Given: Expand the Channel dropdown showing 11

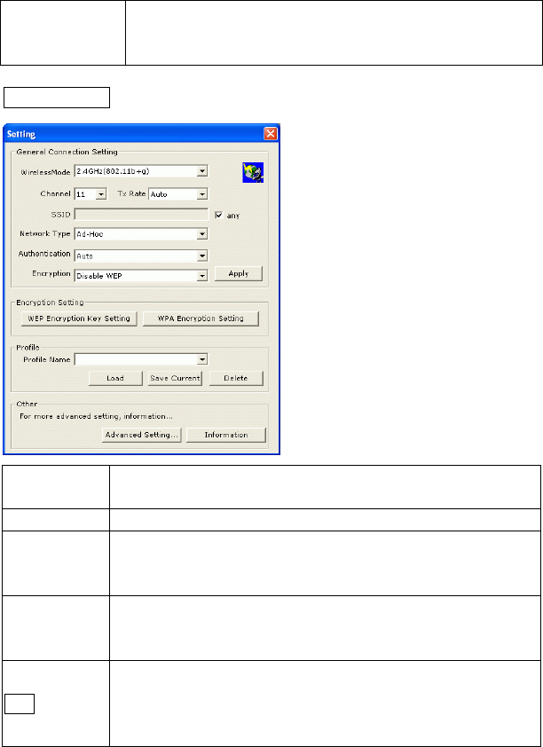Looking at the screenshot, I should pos(90,194).
